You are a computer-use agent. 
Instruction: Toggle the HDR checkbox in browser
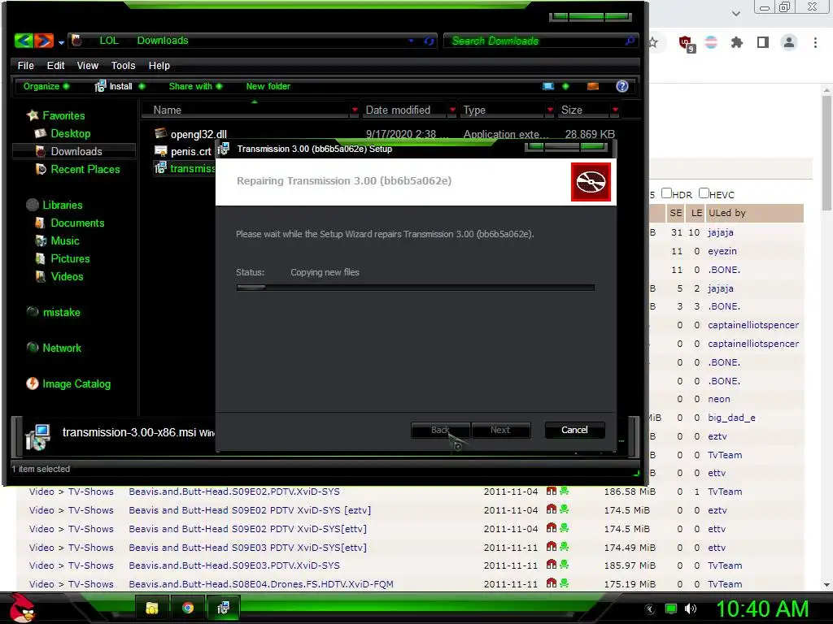coord(666,193)
